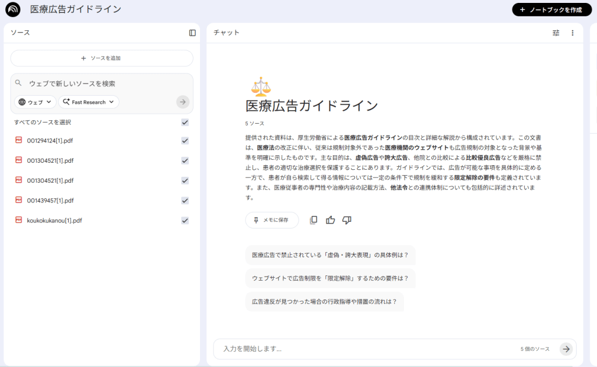Toggle the すべてのソースを選択 checkbox
The width and height of the screenshot is (597, 367).
coord(185,123)
